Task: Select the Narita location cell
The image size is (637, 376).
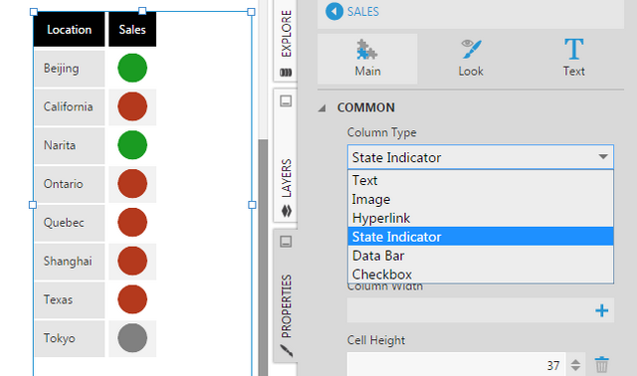Action: 70,145
